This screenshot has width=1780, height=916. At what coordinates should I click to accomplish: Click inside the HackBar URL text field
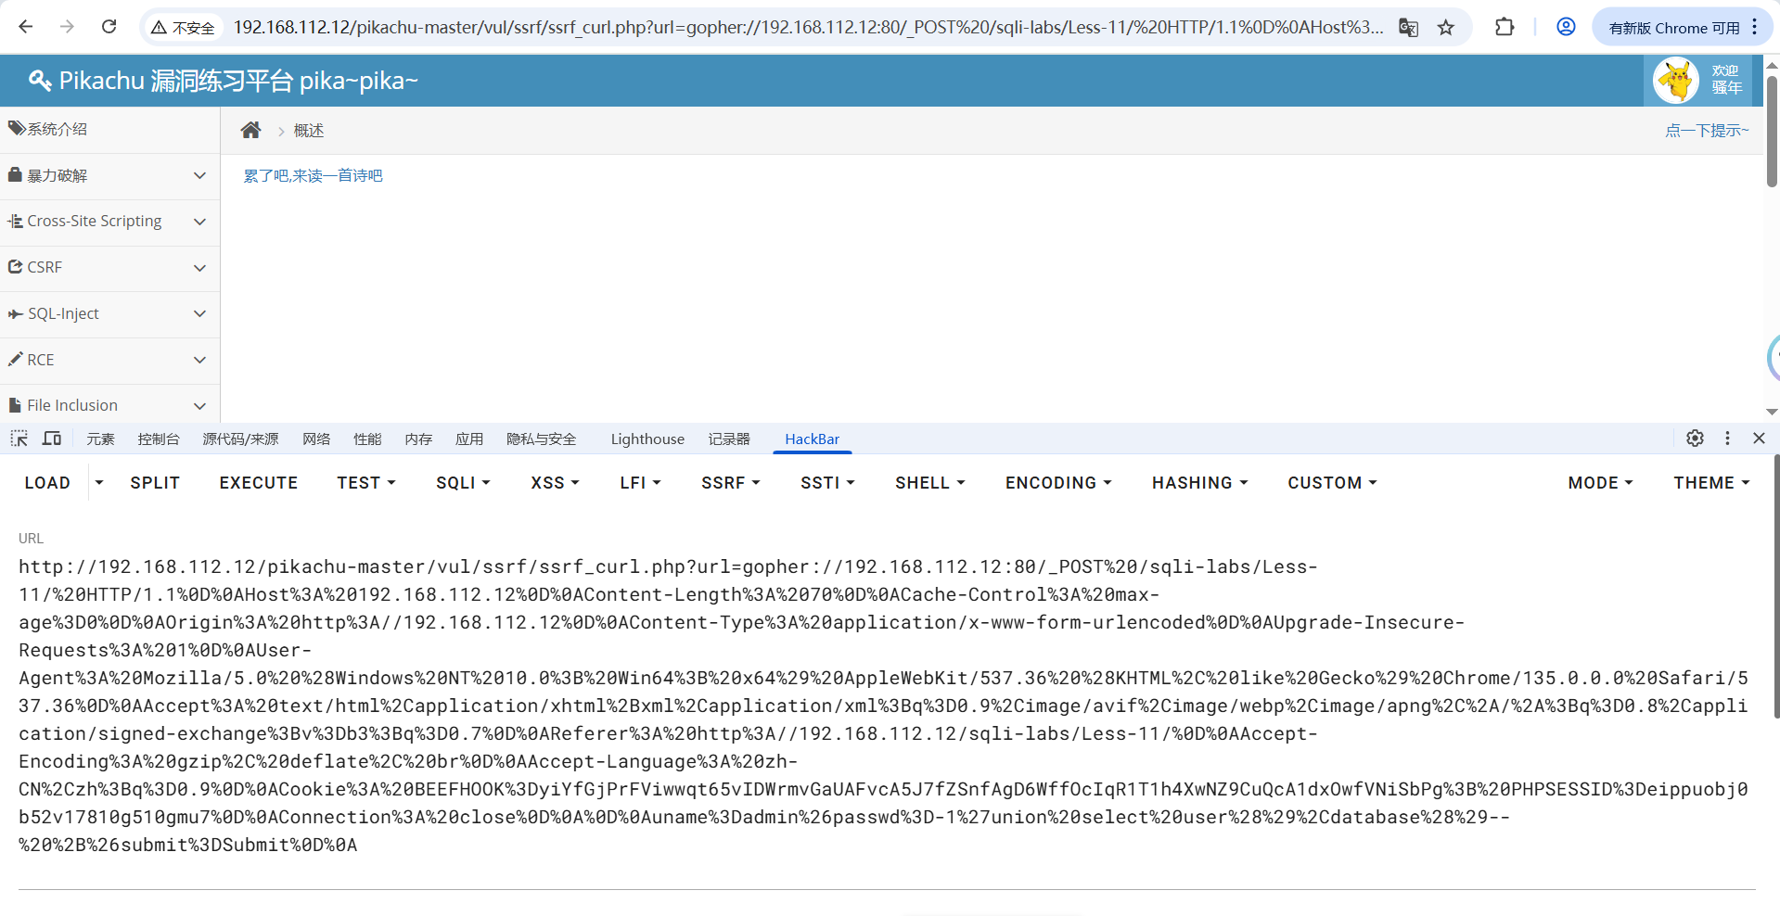pyautogui.click(x=886, y=706)
